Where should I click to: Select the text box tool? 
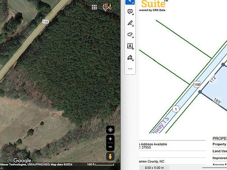(130, 46)
